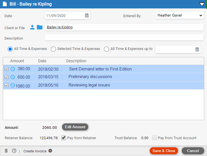Click the trash delete icon
This screenshot has height=156, width=207.
6,151
